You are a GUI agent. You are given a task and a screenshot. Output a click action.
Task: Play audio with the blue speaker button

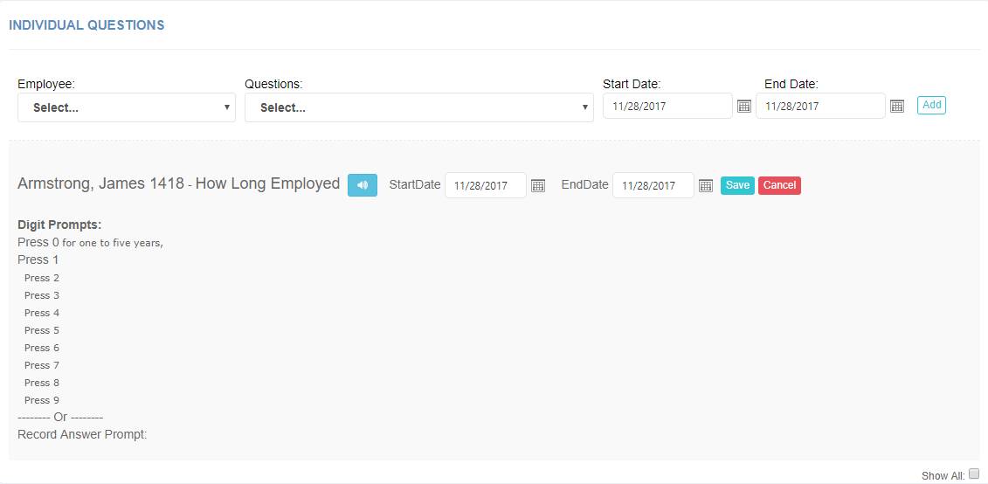363,185
